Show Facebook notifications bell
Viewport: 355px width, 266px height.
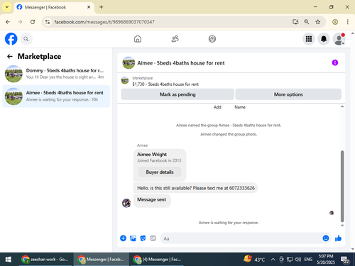point(324,39)
